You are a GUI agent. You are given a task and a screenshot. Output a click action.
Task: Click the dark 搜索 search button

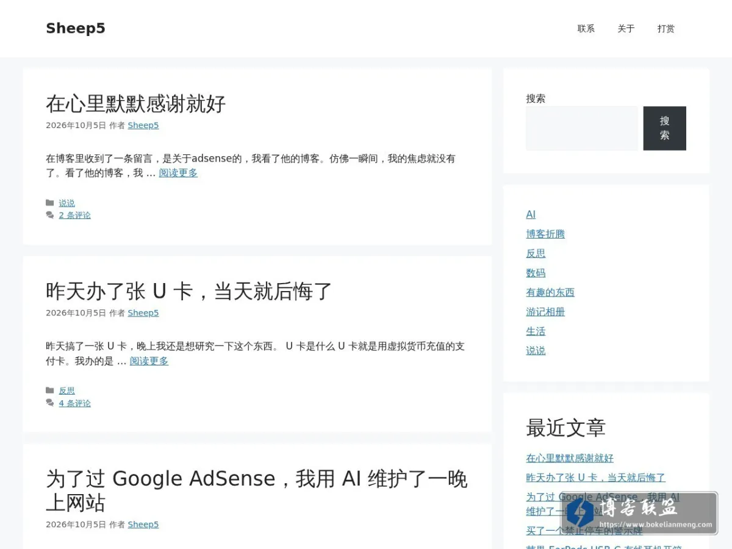point(665,128)
